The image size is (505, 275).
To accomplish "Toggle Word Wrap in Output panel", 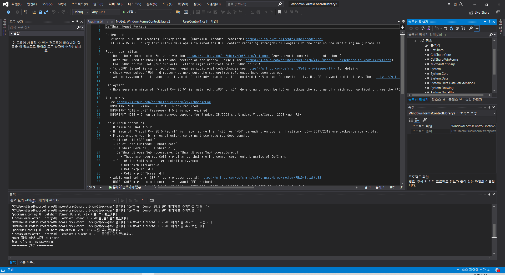I will pyautogui.click(x=152, y=200).
